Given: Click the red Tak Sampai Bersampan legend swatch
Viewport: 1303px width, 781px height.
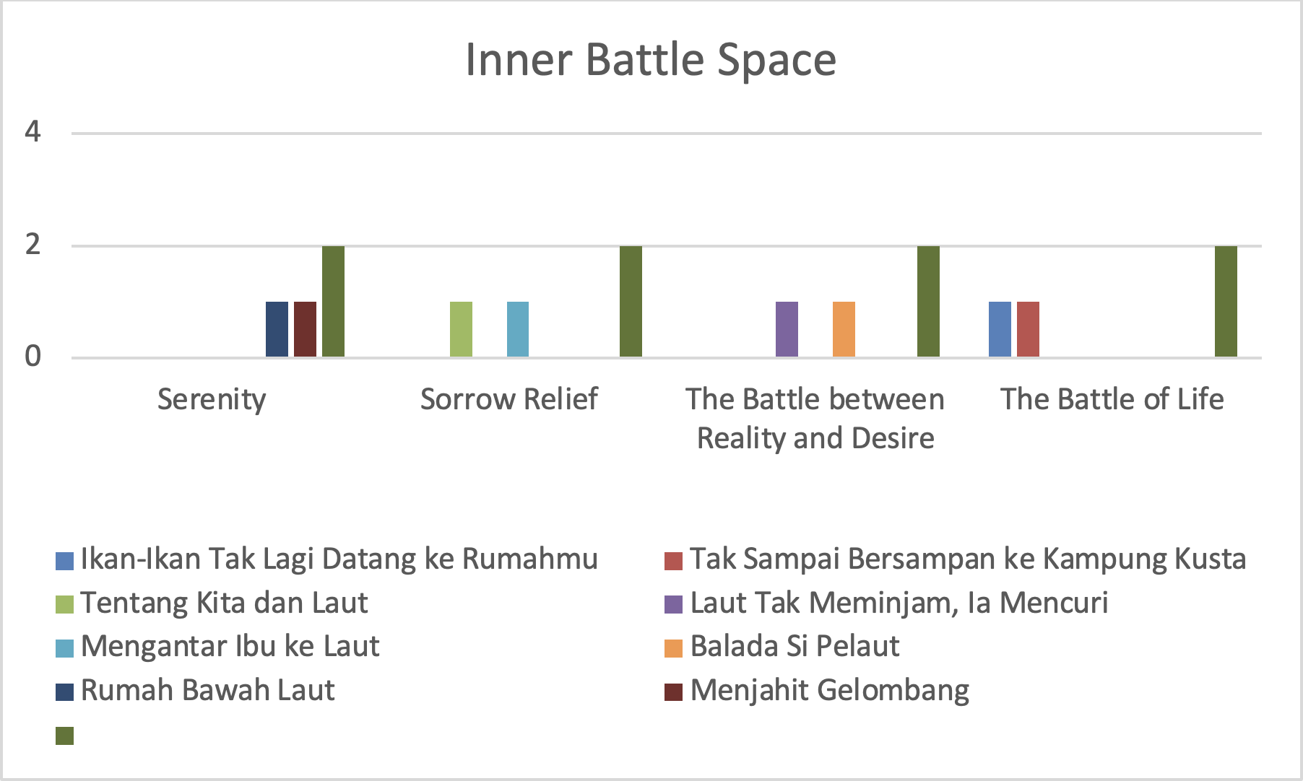Looking at the screenshot, I should [673, 561].
